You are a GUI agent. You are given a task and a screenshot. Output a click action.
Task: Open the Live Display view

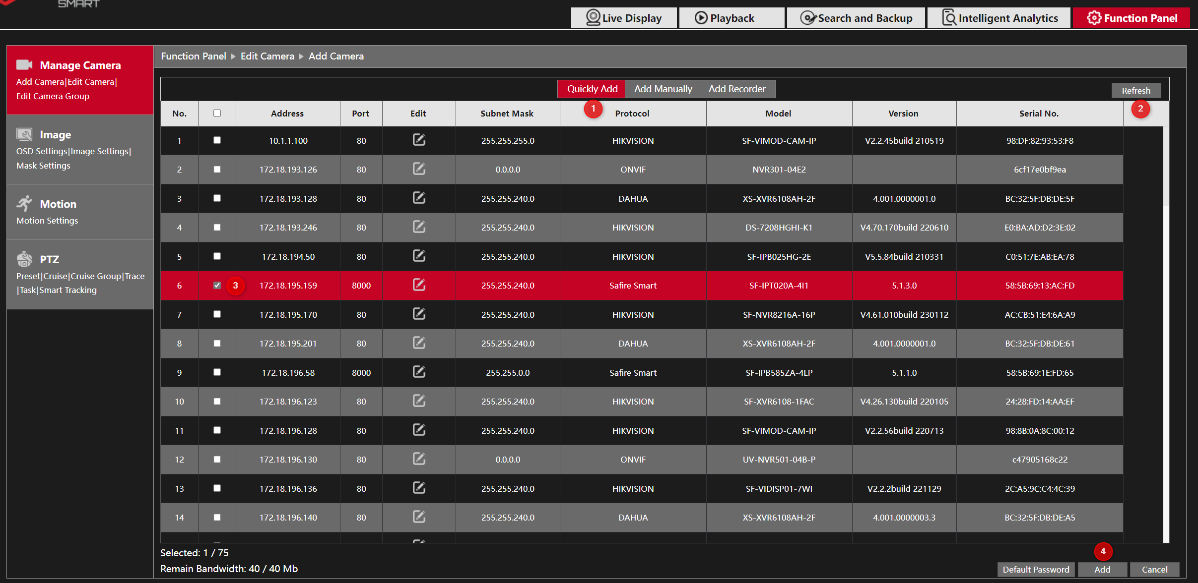624,18
